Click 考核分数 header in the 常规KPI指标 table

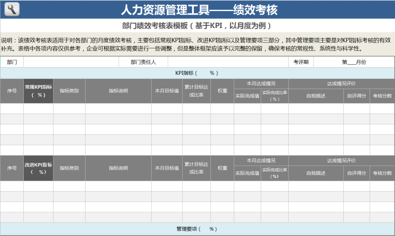[x=383, y=96]
